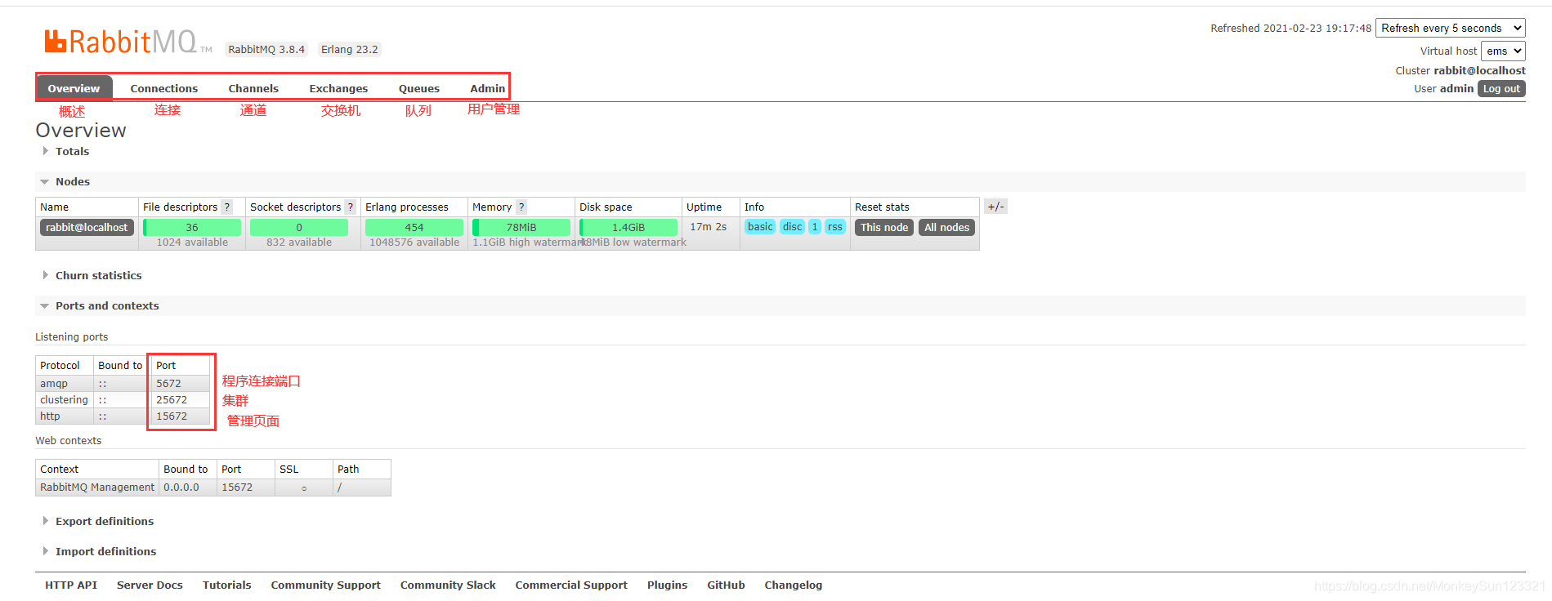Open Socket descriptors help question mark
The image size is (1552, 601).
[350, 207]
